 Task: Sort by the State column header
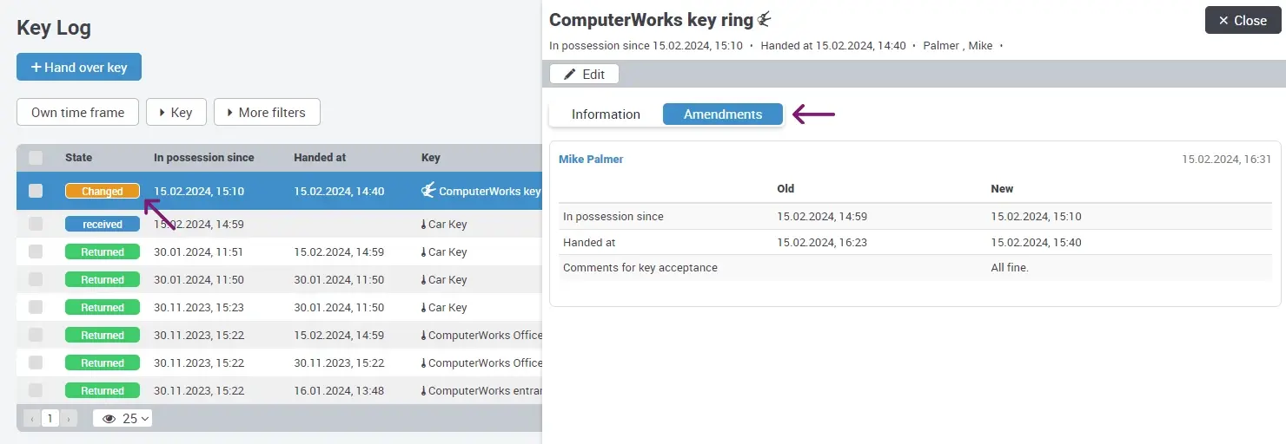click(x=78, y=158)
